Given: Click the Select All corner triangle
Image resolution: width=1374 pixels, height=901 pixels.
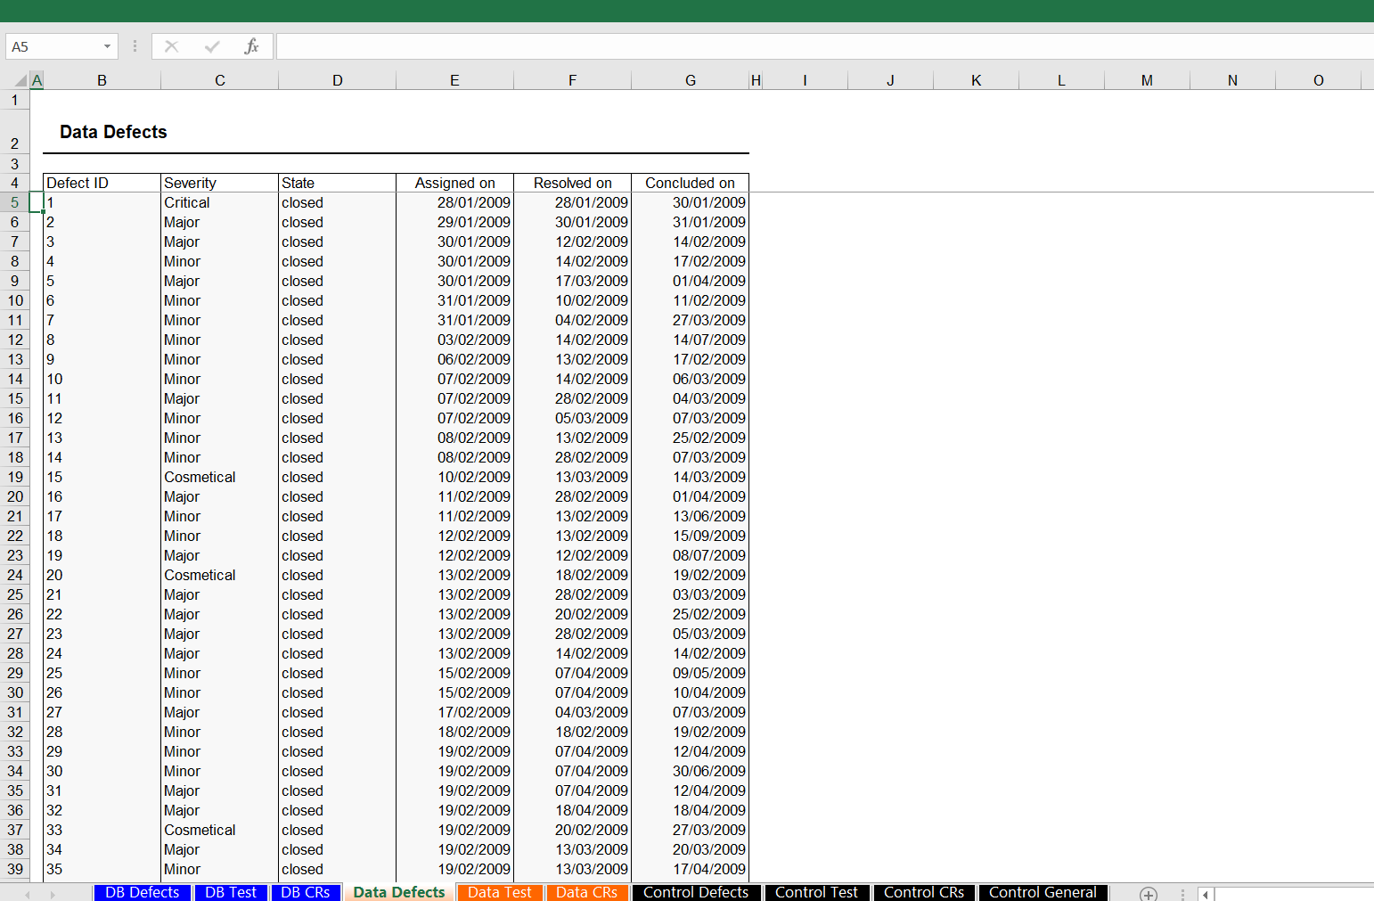Looking at the screenshot, I should click(x=20, y=80).
